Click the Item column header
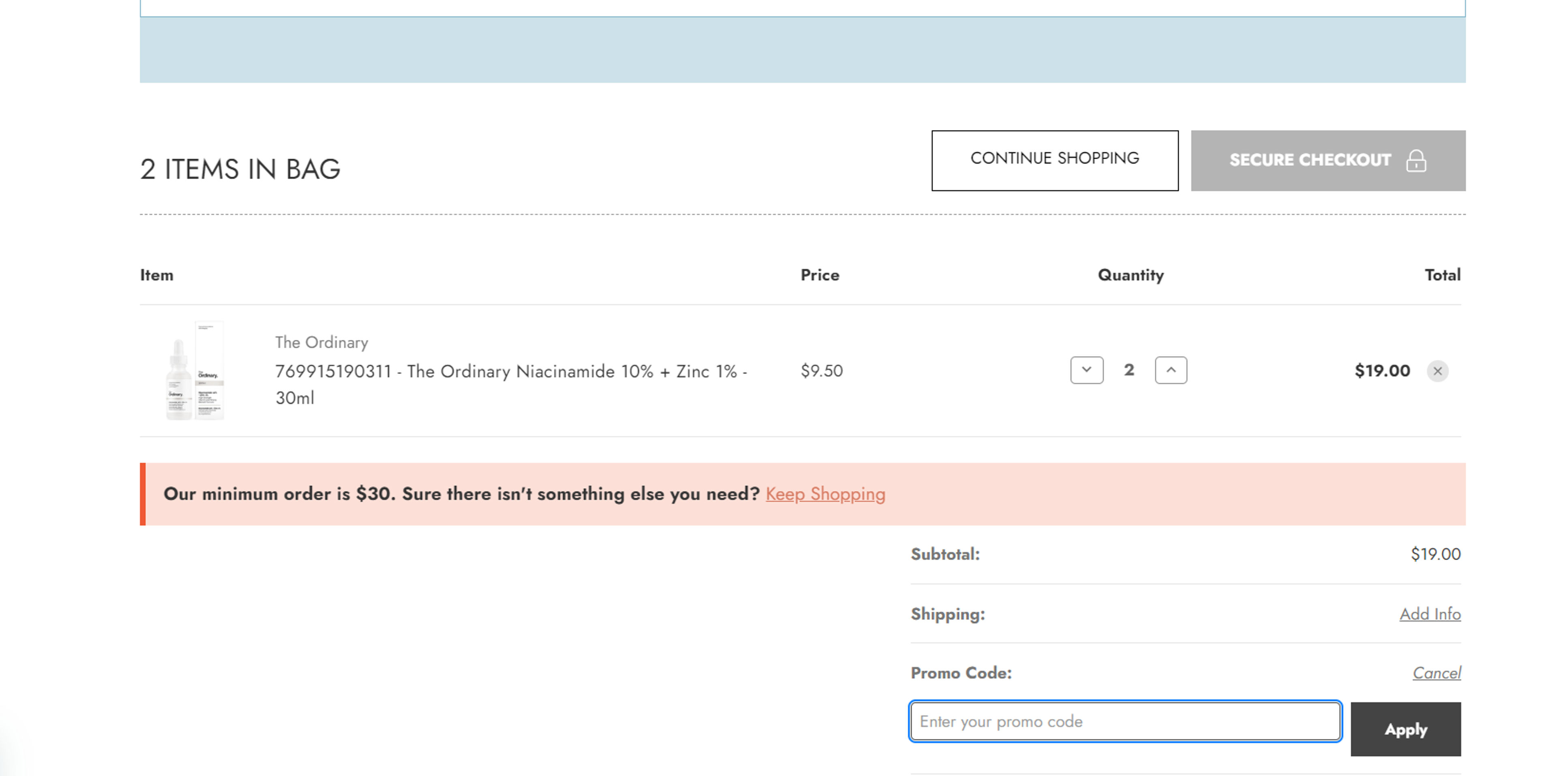This screenshot has width=1557, height=776. pos(157,275)
